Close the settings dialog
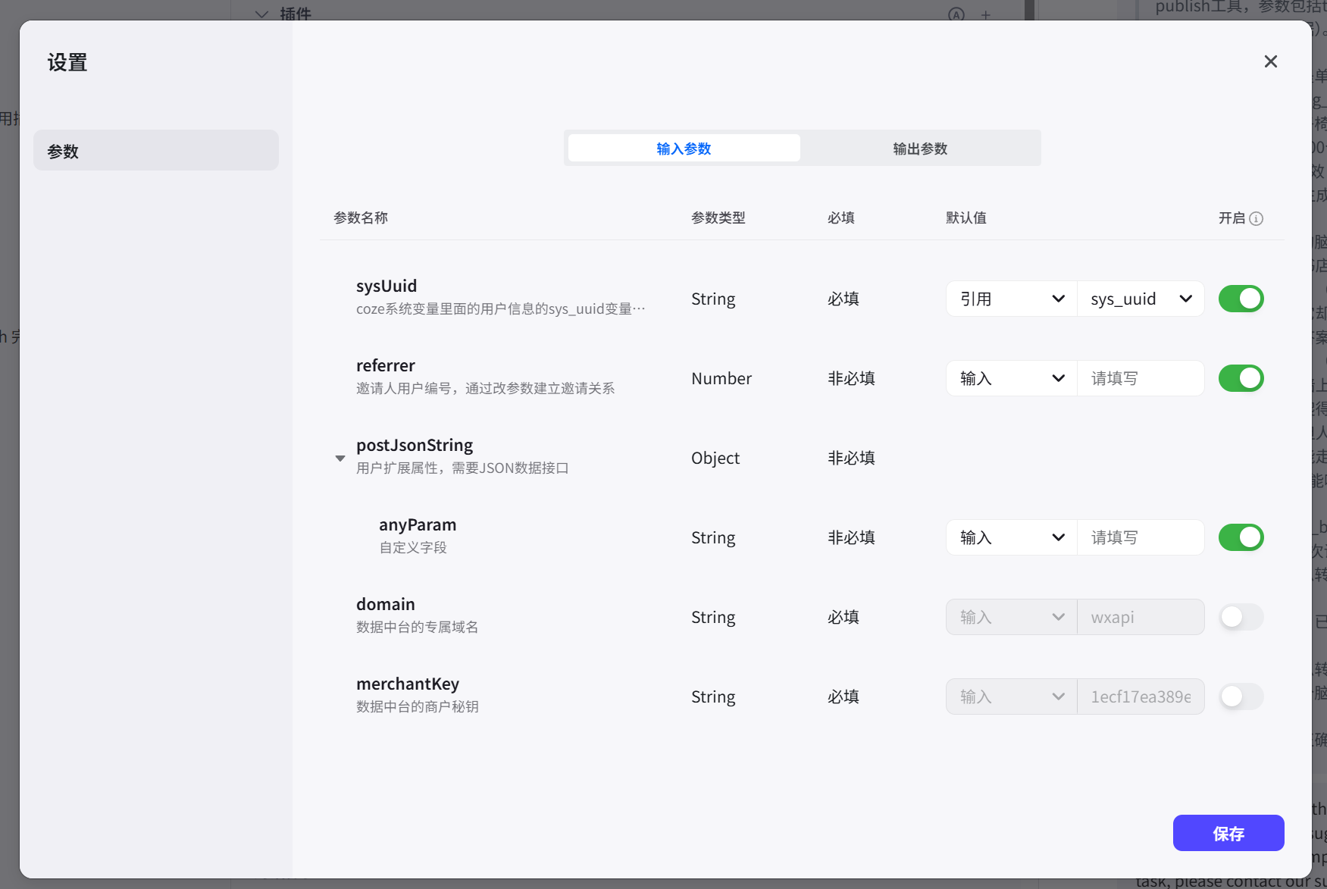 tap(1271, 61)
